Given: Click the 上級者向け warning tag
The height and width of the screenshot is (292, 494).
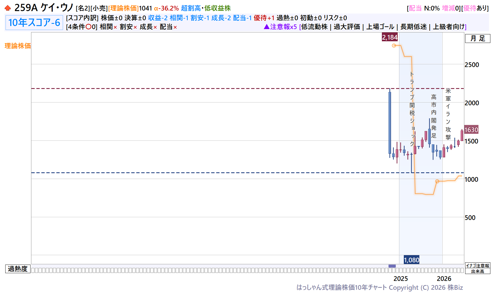Looking at the screenshot, I should [449, 27].
